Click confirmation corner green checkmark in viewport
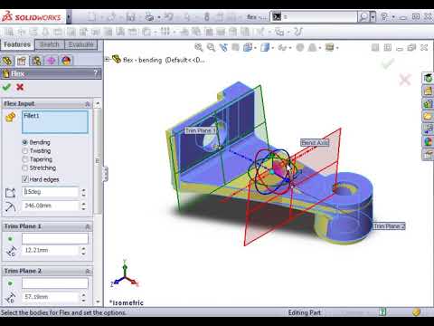434x326 pixels. pos(388,63)
